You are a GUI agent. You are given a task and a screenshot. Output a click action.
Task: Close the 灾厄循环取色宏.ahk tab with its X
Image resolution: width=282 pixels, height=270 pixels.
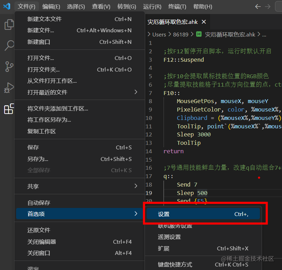[204, 21]
